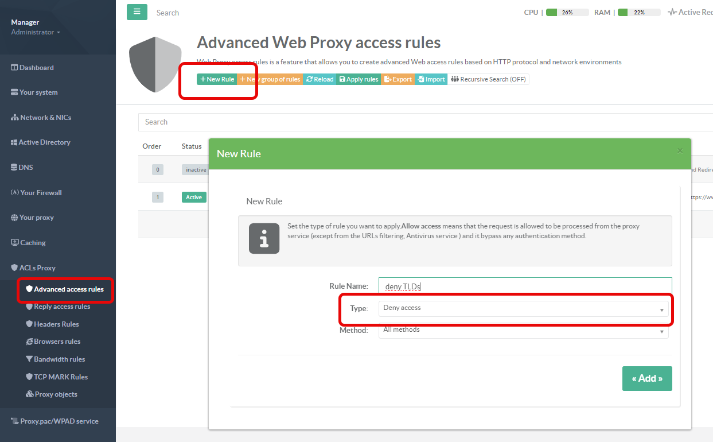This screenshot has width=713, height=442.
Task: Click the Caching icon in sidebar
Action: (x=15, y=243)
